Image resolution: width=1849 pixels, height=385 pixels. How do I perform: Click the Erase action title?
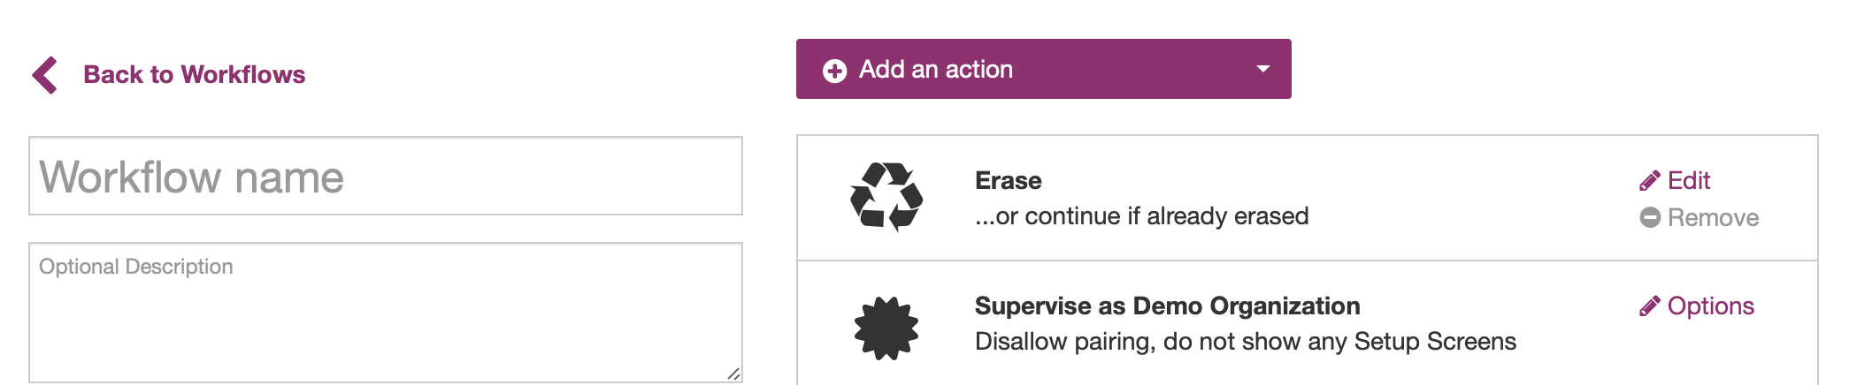pyautogui.click(x=1008, y=181)
